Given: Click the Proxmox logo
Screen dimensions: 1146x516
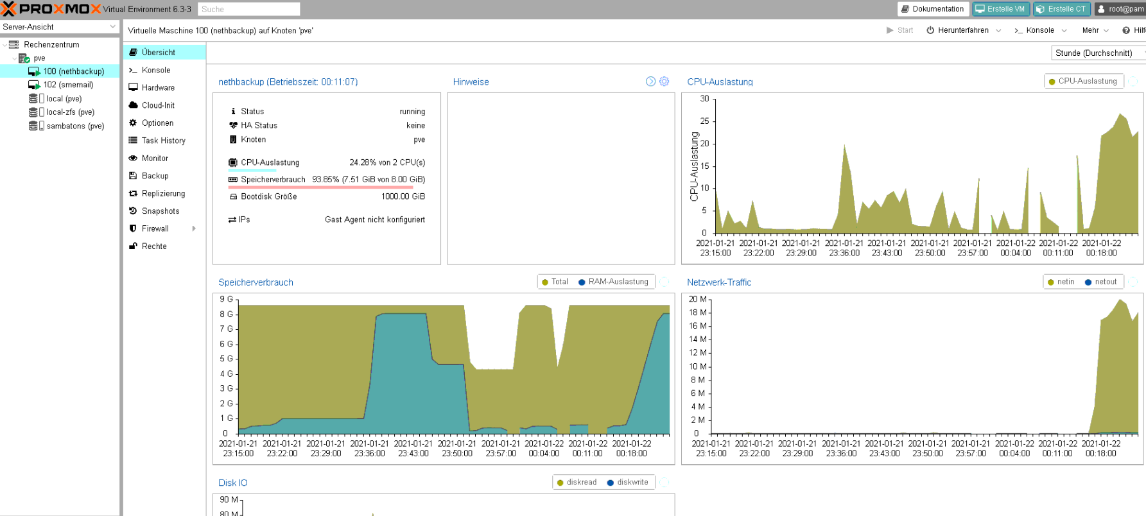Looking at the screenshot, I should pyautogui.click(x=51, y=9).
